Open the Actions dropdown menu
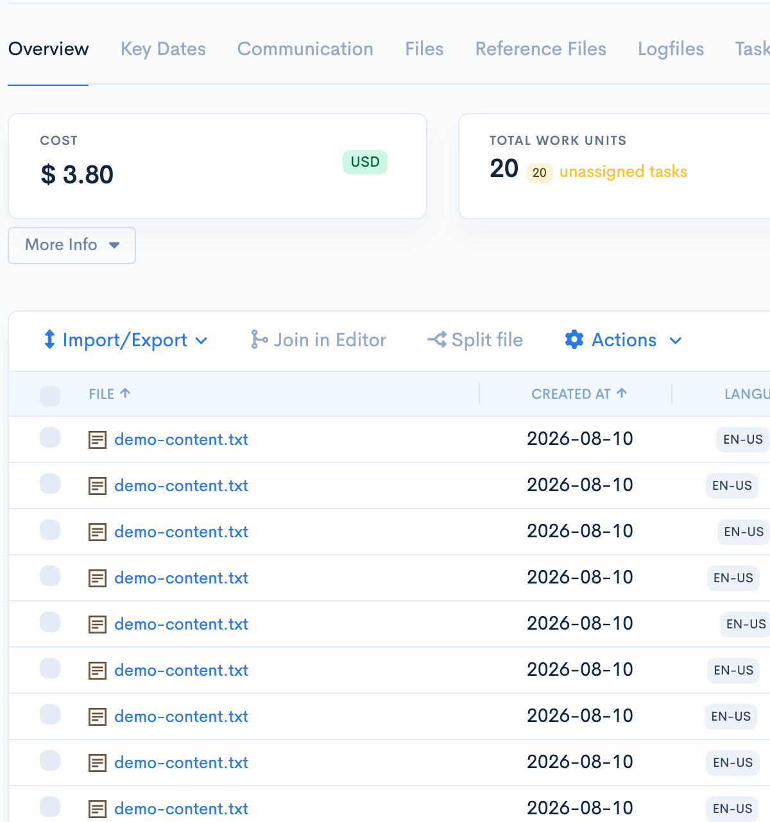The image size is (770, 822). 623,340
